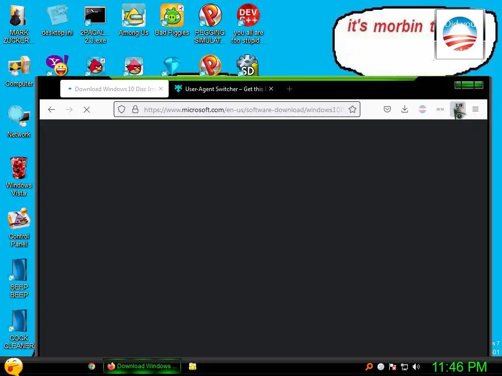This screenshot has height=376, width=502.
Task: Click the striped flag extension icon
Action: pos(422,109)
